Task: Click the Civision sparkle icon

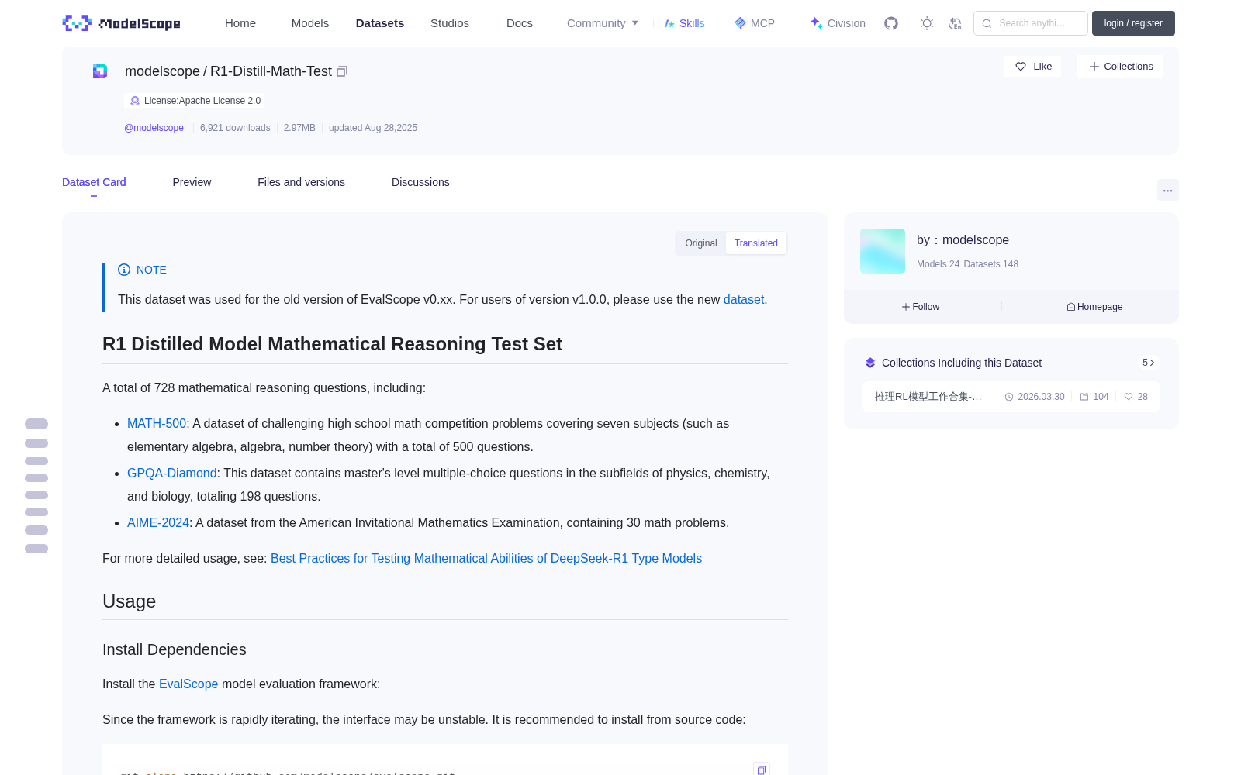Action: 816,23
